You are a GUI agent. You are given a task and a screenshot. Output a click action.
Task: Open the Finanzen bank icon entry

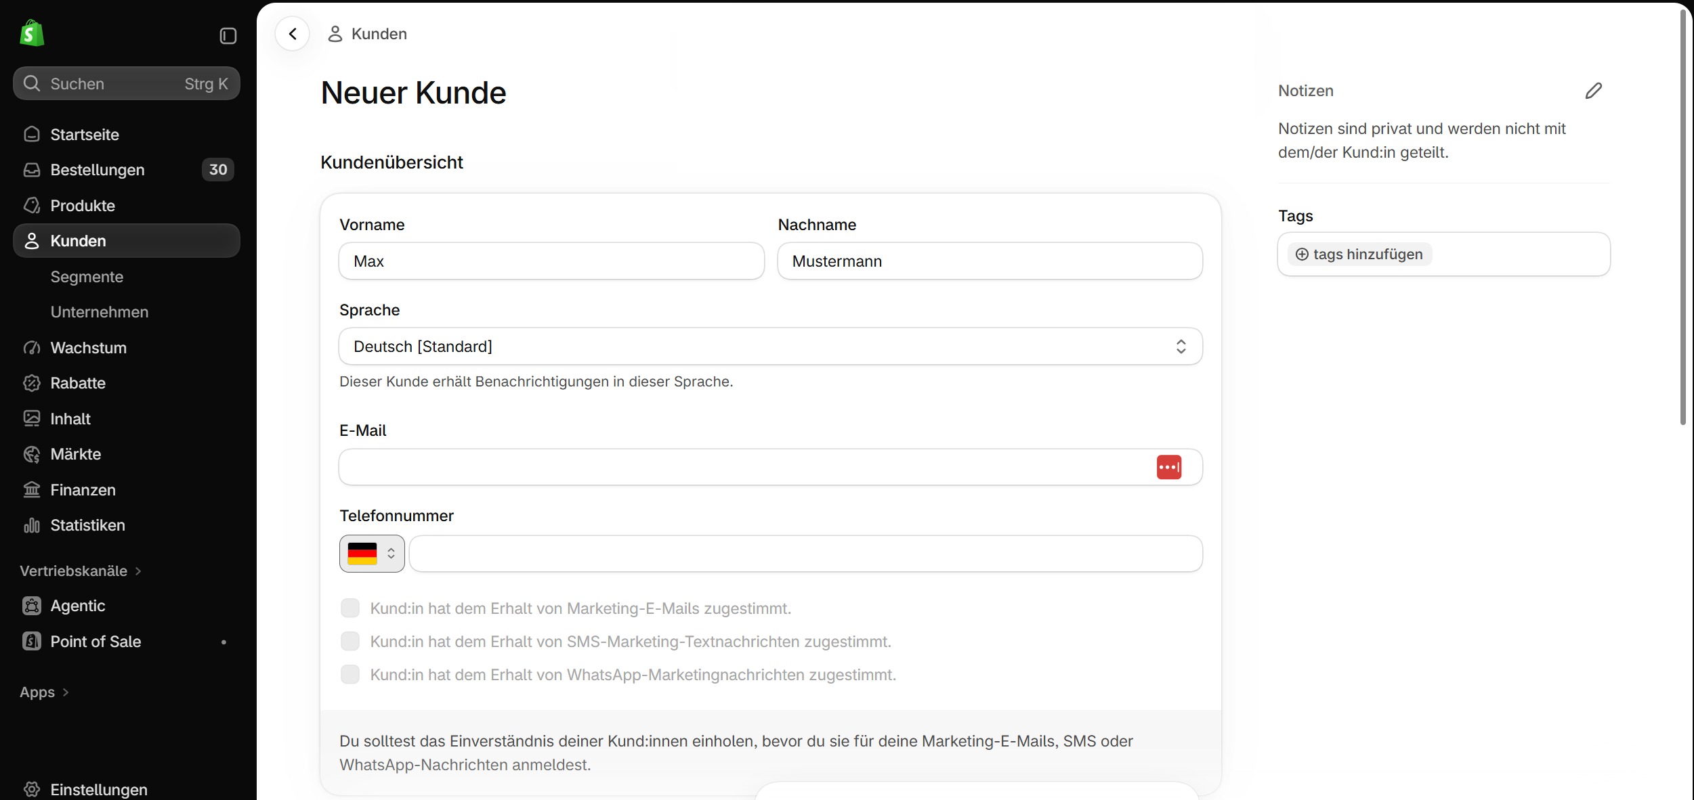coord(32,490)
